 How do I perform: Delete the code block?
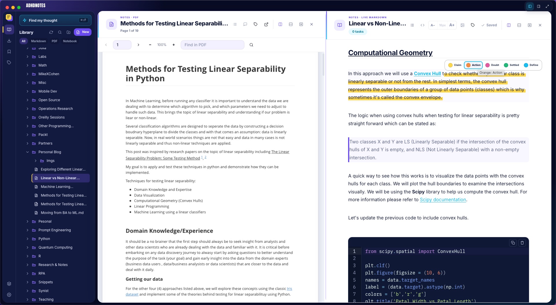(522, 243)
